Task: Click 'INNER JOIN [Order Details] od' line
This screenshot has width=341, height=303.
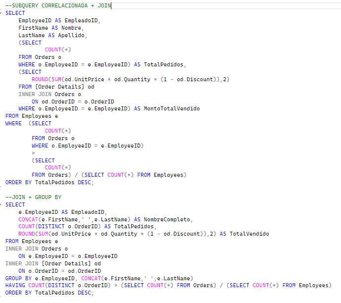Action: 53,263
